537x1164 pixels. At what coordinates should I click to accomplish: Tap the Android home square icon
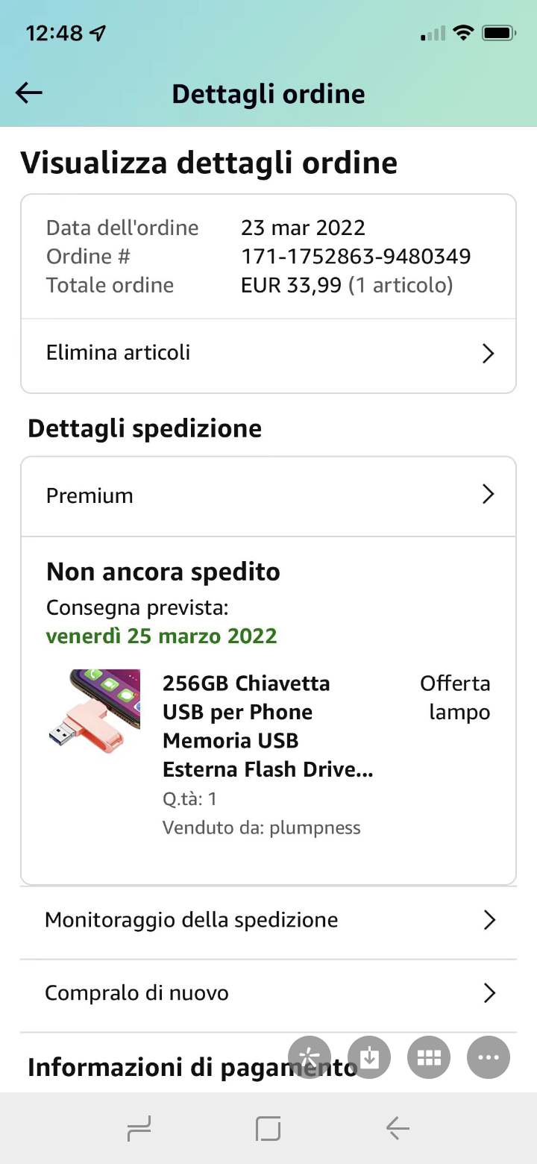268,1128
